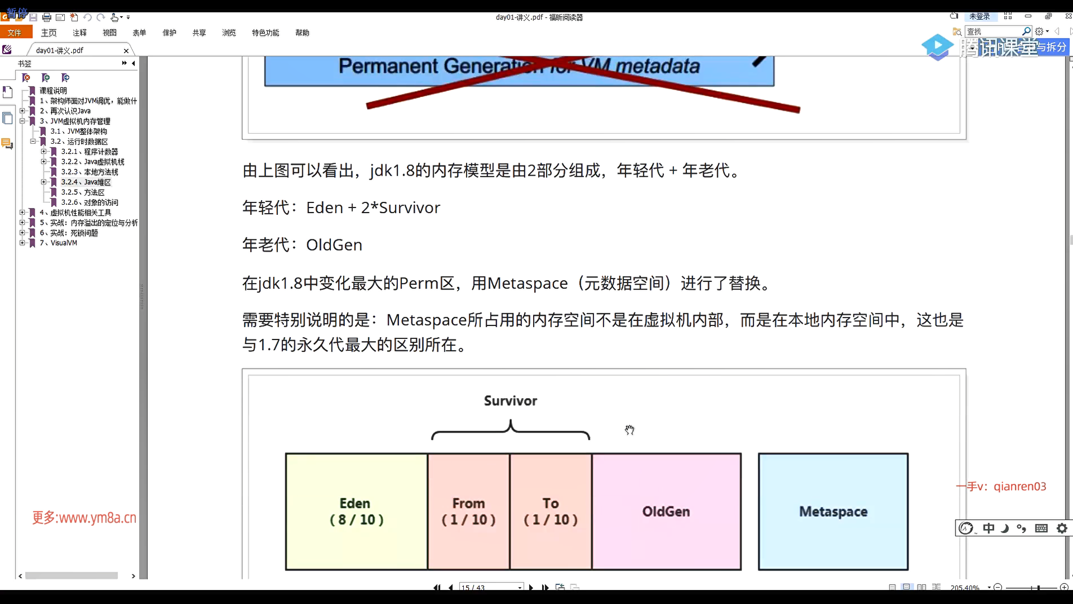Open the 注释 ribbon tab
Screen dimensions: 1073x604
tap(79, 33)
